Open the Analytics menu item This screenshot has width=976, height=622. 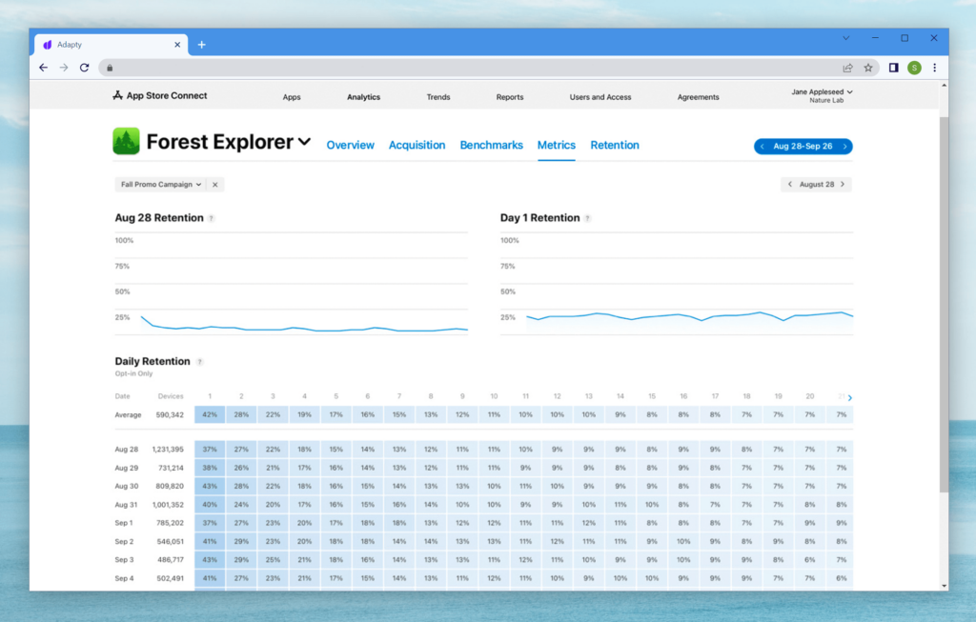[x=363, y=97]
